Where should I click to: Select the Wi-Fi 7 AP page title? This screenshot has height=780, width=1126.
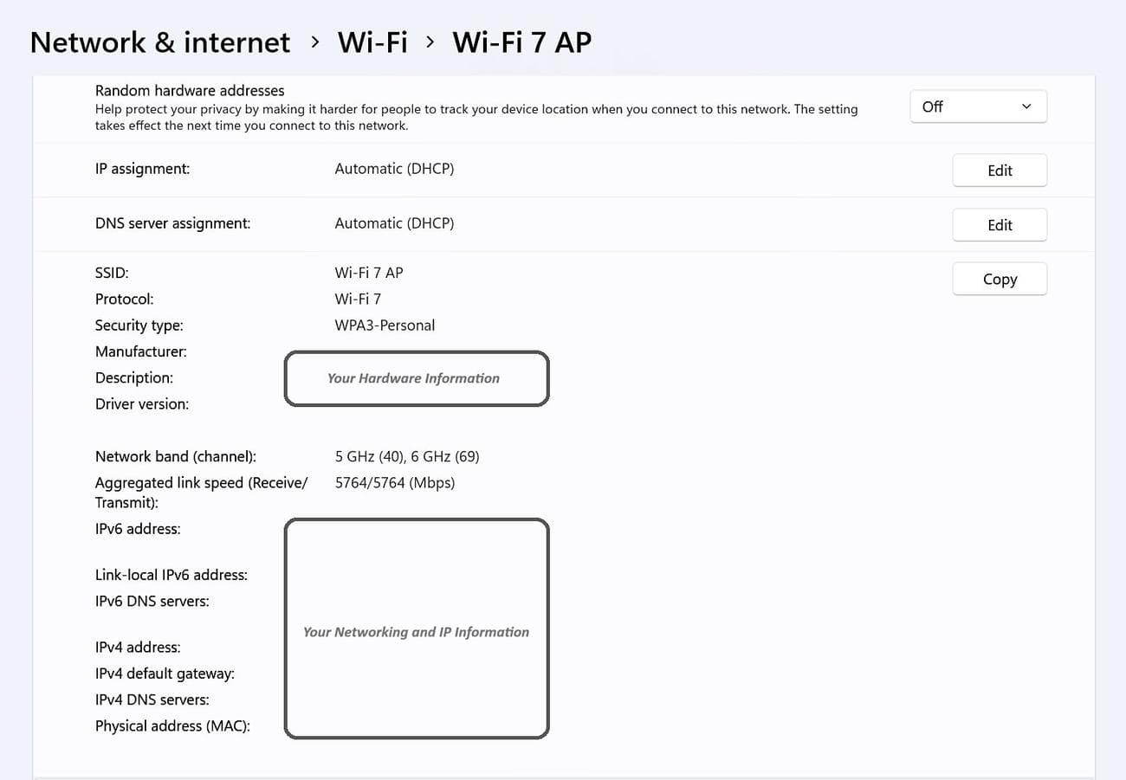[x=521, y=42]
